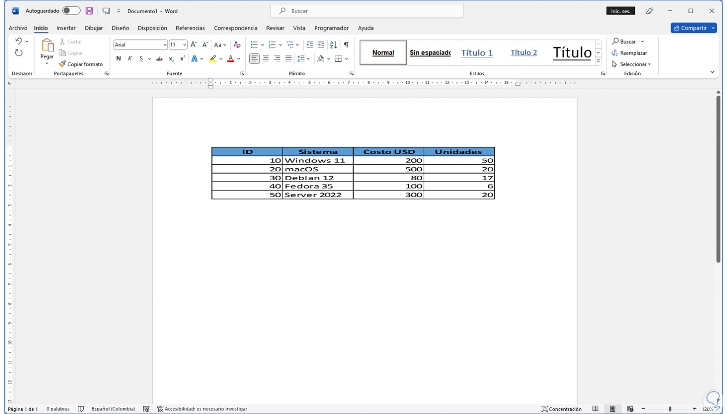Switch to the Insertar tab

66,28
